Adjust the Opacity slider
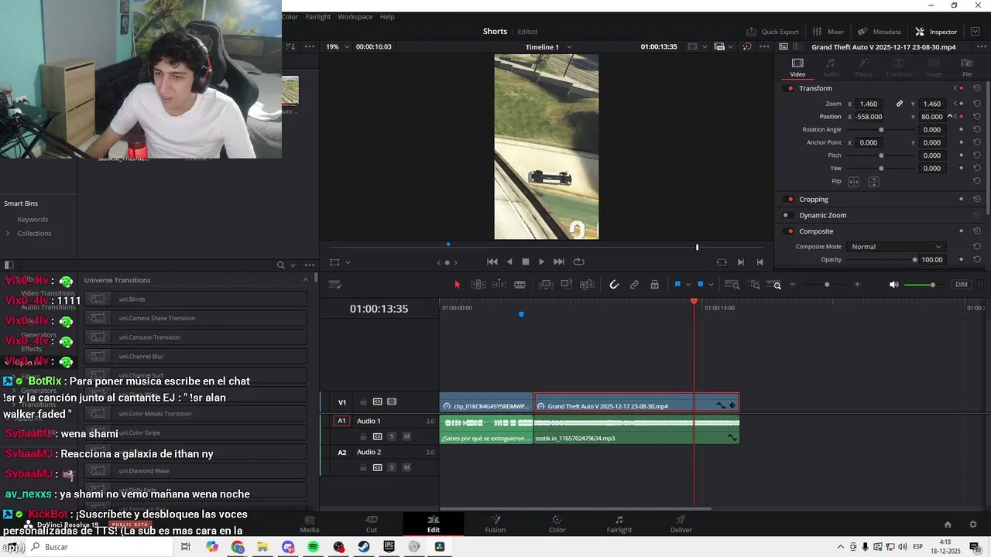Image resolution: width=991 pixels, height=557 pixels. pos(883,260)
